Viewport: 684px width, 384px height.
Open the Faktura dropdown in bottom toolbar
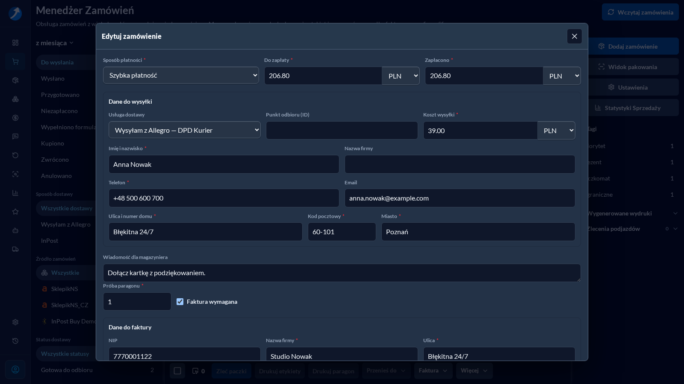433,371
